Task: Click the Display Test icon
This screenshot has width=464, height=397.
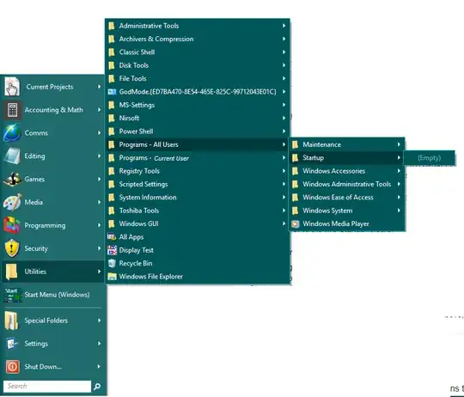Action: point(112,250)
